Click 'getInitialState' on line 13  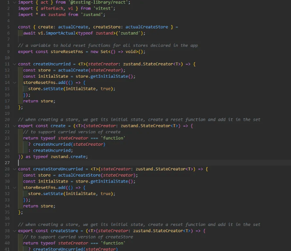click(x=109, y=76)
